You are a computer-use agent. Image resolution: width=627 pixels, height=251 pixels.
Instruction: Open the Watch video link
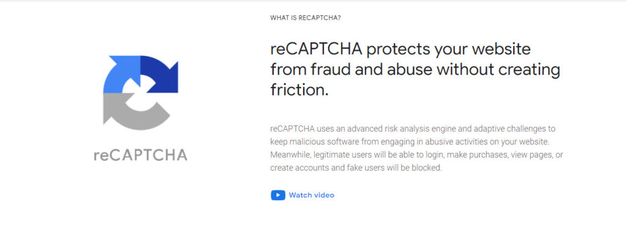(311, 195)
